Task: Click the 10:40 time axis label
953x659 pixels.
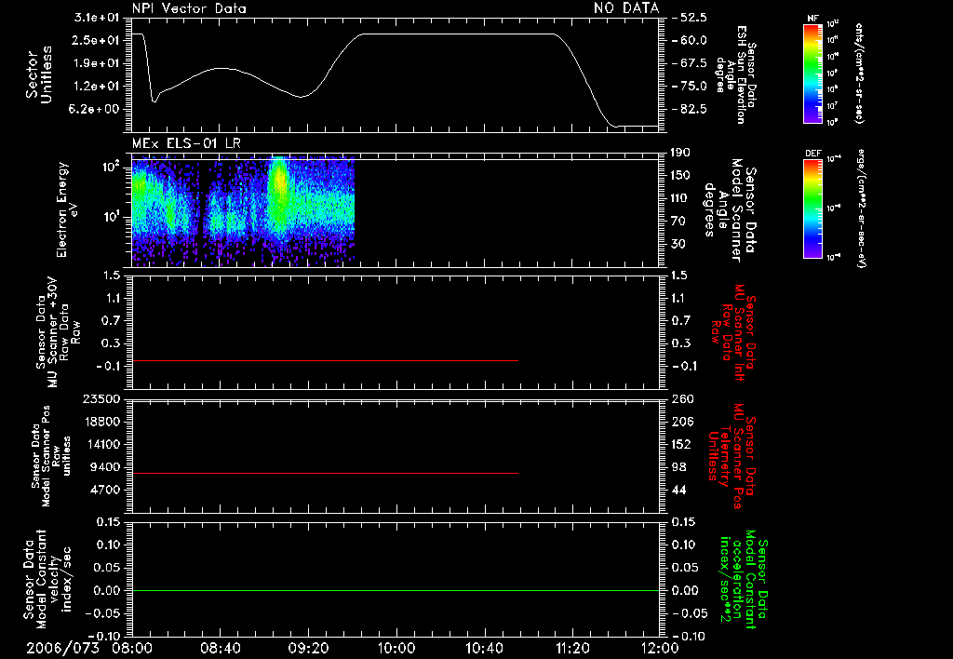Action: click(x=484, y=648)
